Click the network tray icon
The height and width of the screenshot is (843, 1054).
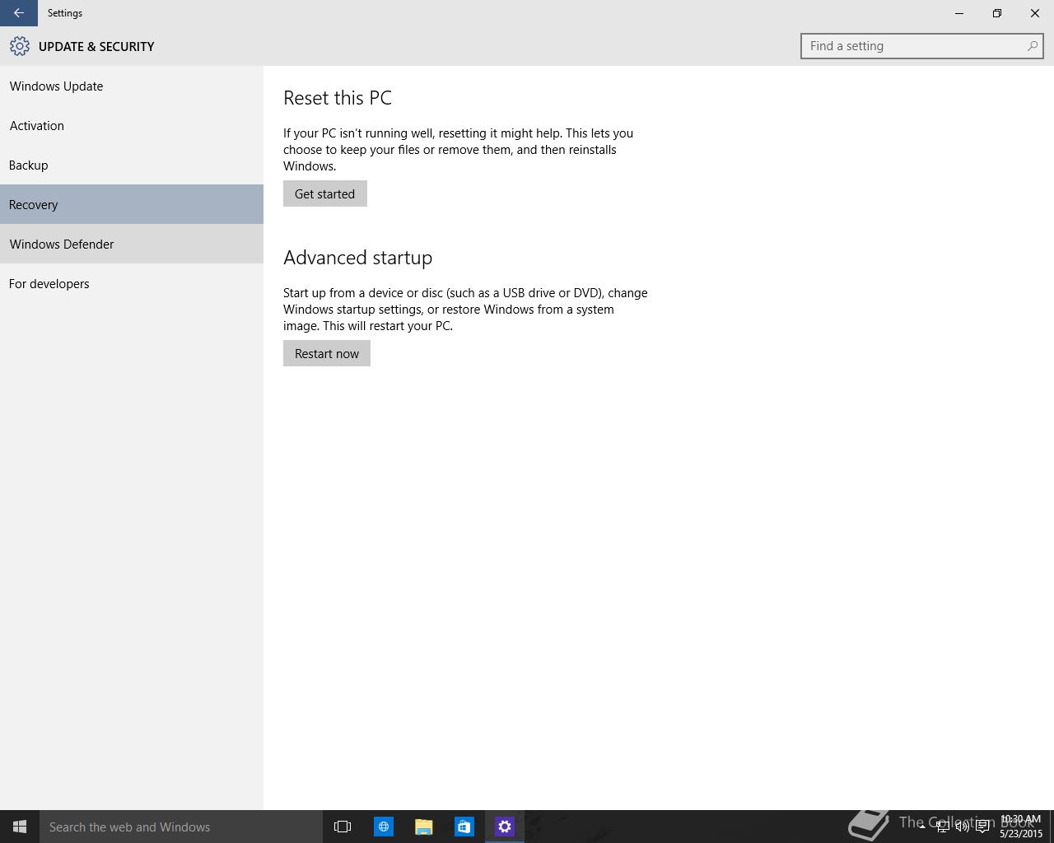point(942,827)
